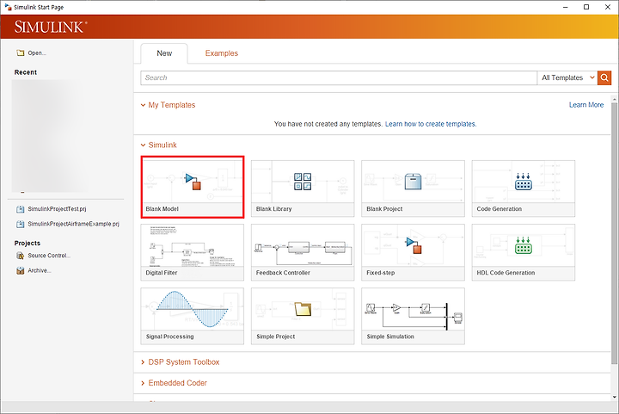Open the Source Control... link text
The width and height of the screenshot is (619, 414).
[x=49, y=256]
